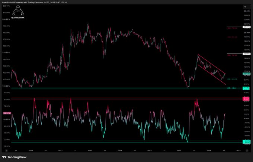Select the white 15.00% price line label
Viewport: 253px width, 162px height.
(x=246, y=54)
